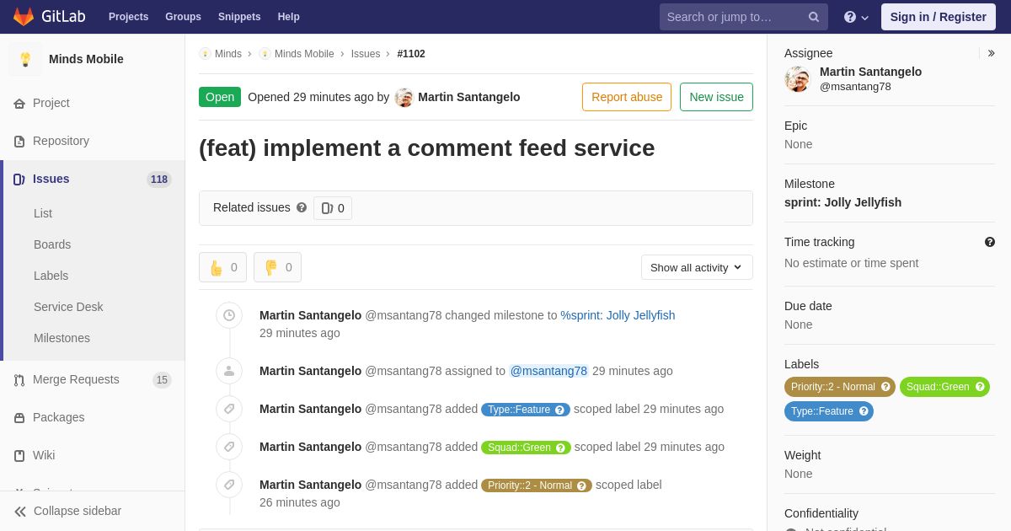
Task: Add a thumbs down reaction
Action: [277, 267]
